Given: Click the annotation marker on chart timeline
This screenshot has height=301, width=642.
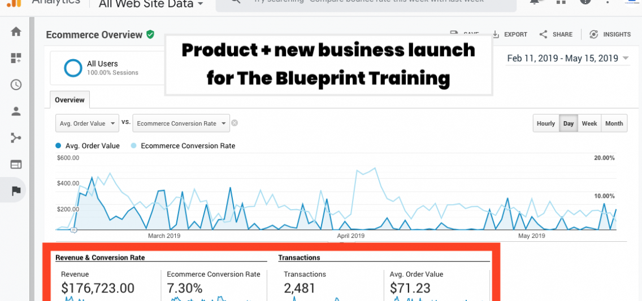Looking at the screenshot, I should click(73, 231).
